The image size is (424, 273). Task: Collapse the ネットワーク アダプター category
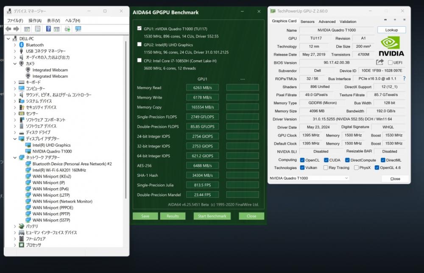click(15, 157)
